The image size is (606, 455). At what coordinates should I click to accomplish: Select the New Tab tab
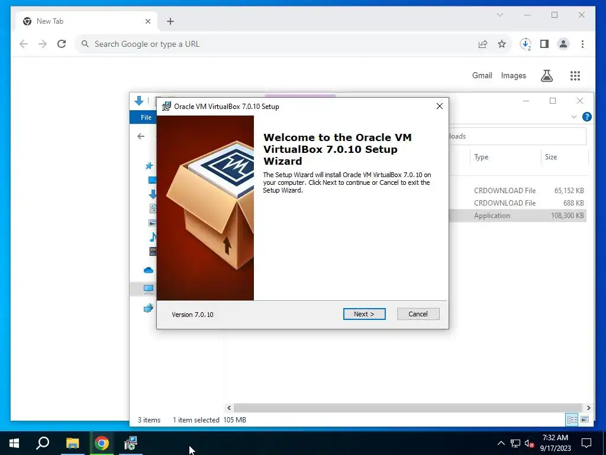pos(86,21)
